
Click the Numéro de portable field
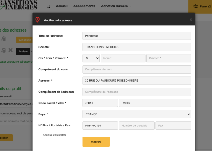[137, 125]
